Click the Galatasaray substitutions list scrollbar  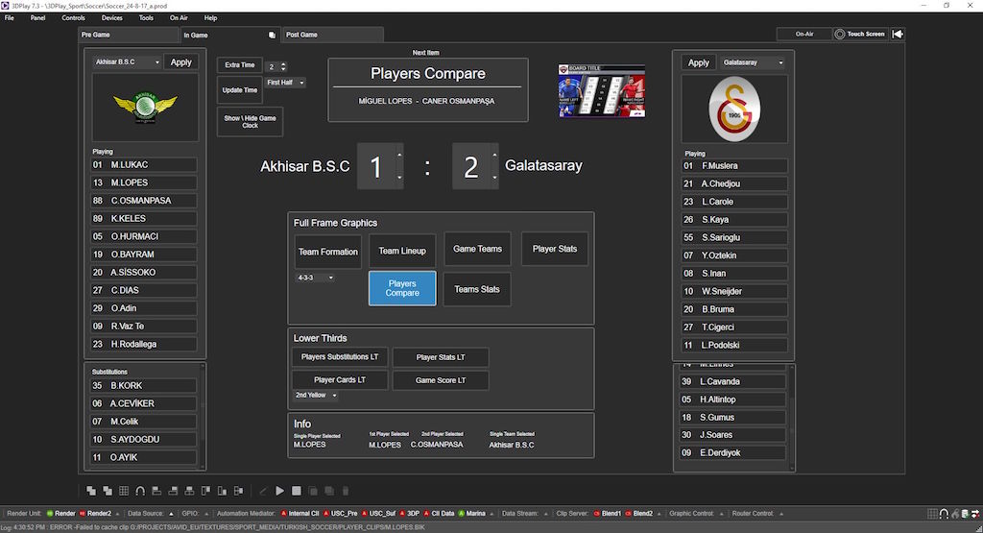click(x=792, y=417)
